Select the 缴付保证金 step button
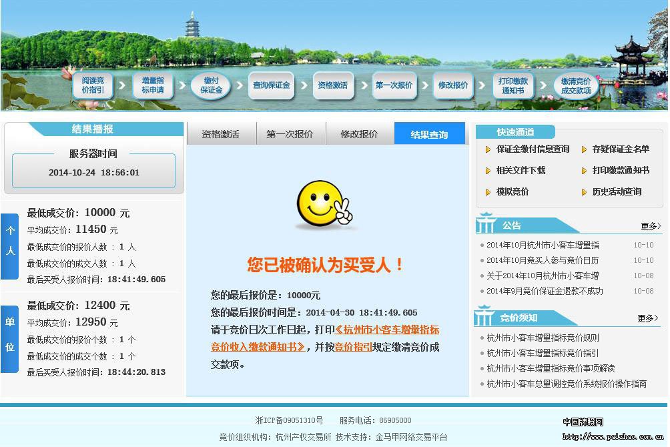This screenshot has height=447, width=670. pos(211,85)
